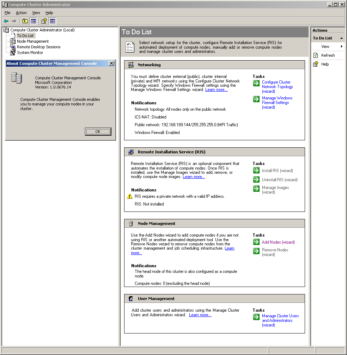Open the Help menu in menu bar

49,13
